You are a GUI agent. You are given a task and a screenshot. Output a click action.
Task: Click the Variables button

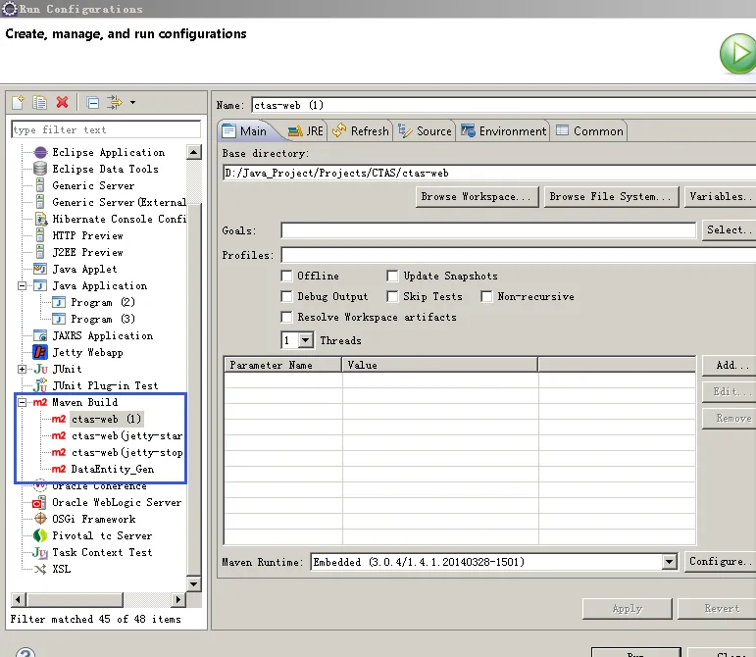[x=721, y=197]
